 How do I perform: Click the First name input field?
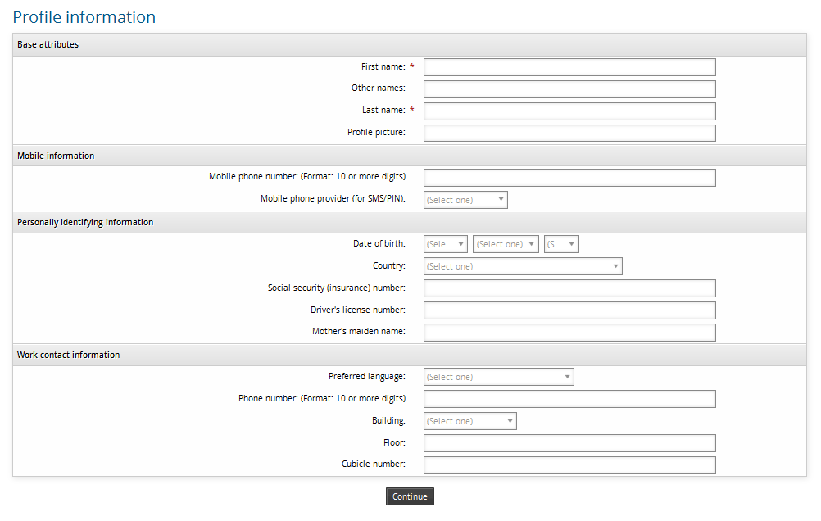(569, 67)
